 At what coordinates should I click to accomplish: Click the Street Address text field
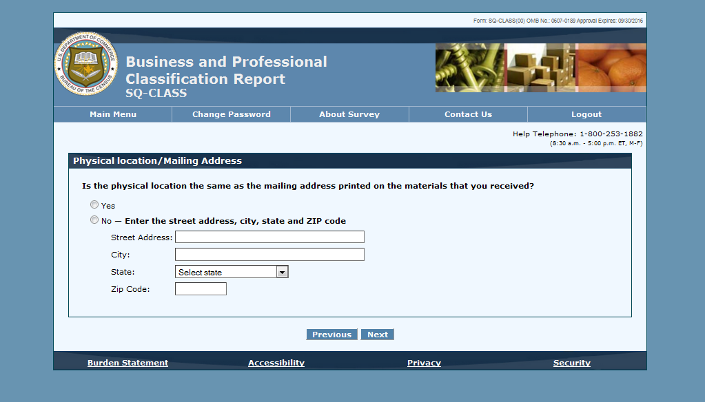tap(269, 237)
